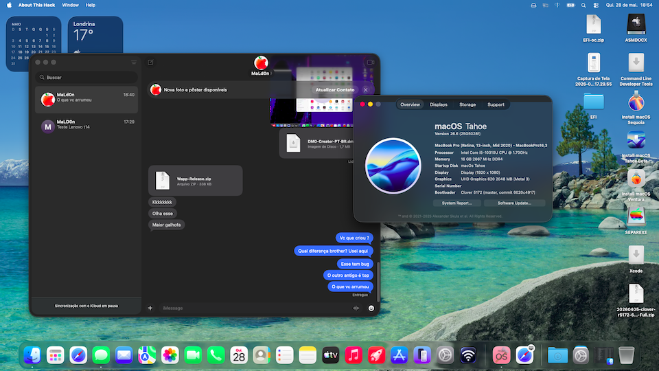Open DMG-Creator-PT-BR.dmg attachment
Screen dimensions: 659x371
[317, 144]
